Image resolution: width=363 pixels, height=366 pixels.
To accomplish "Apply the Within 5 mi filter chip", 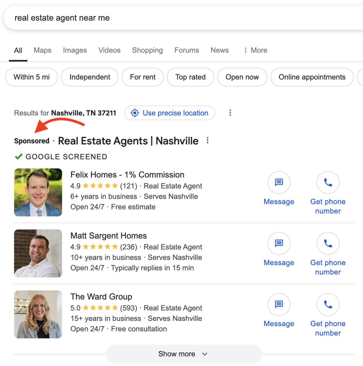I will point(31,77).
